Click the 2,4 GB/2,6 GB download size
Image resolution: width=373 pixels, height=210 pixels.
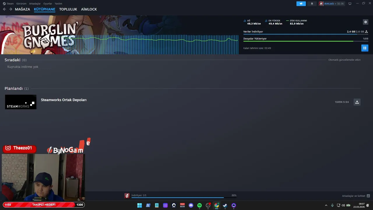point(355,32)
